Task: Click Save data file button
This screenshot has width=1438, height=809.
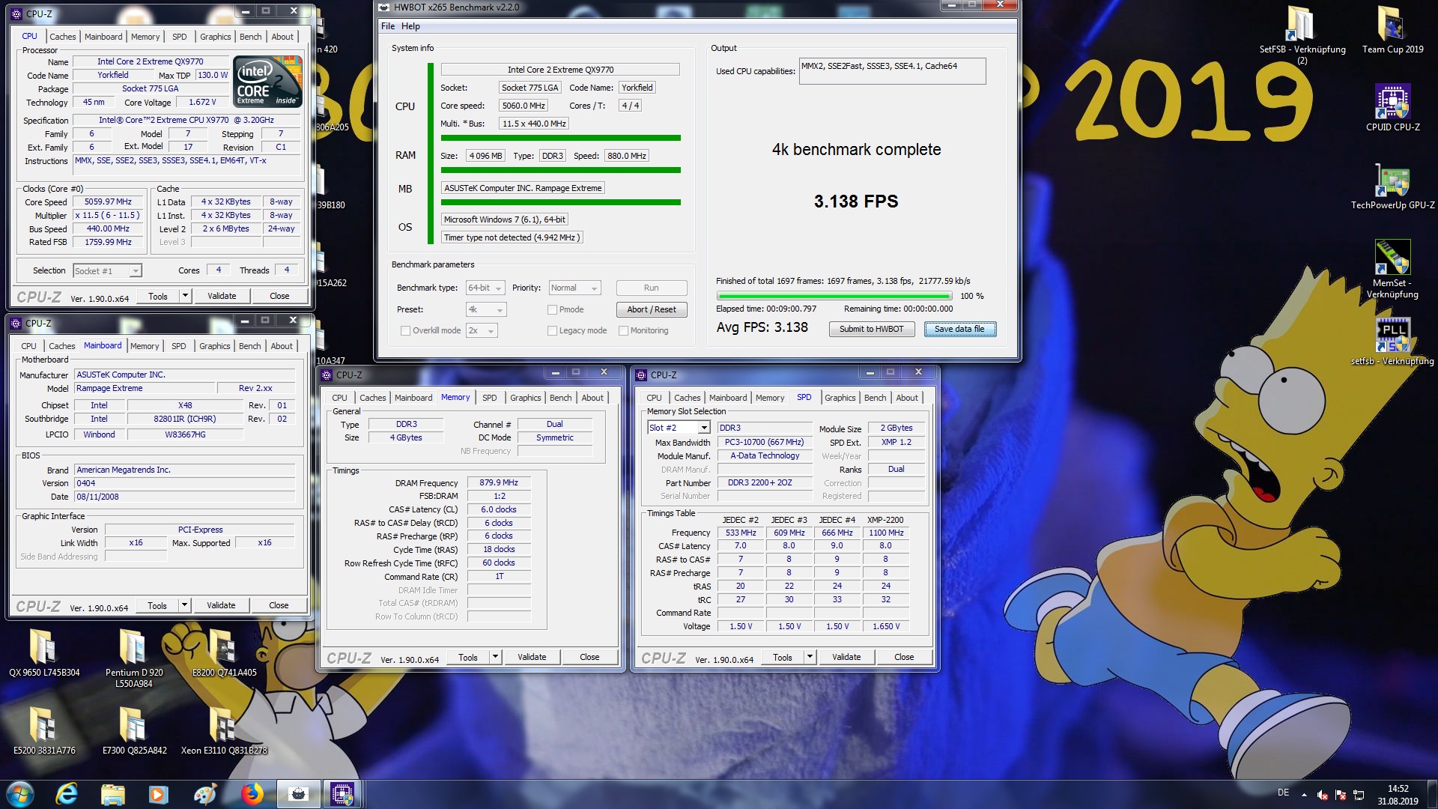Action: click(959, 329)
